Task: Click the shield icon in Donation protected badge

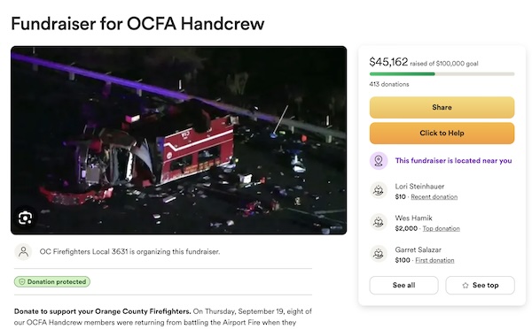Action: point(21,282)
